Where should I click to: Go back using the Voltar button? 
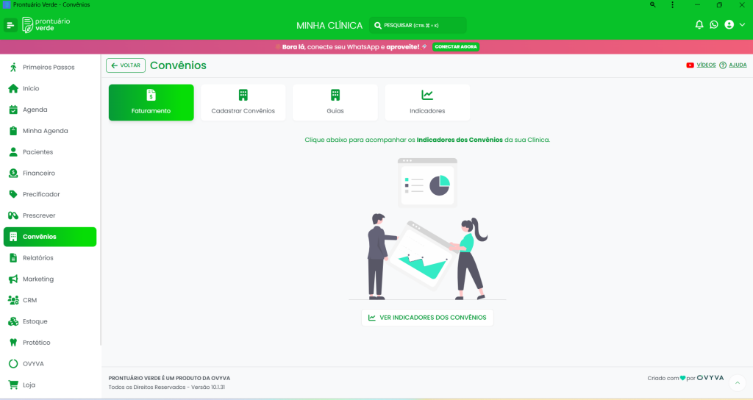[x=126, y=65]
